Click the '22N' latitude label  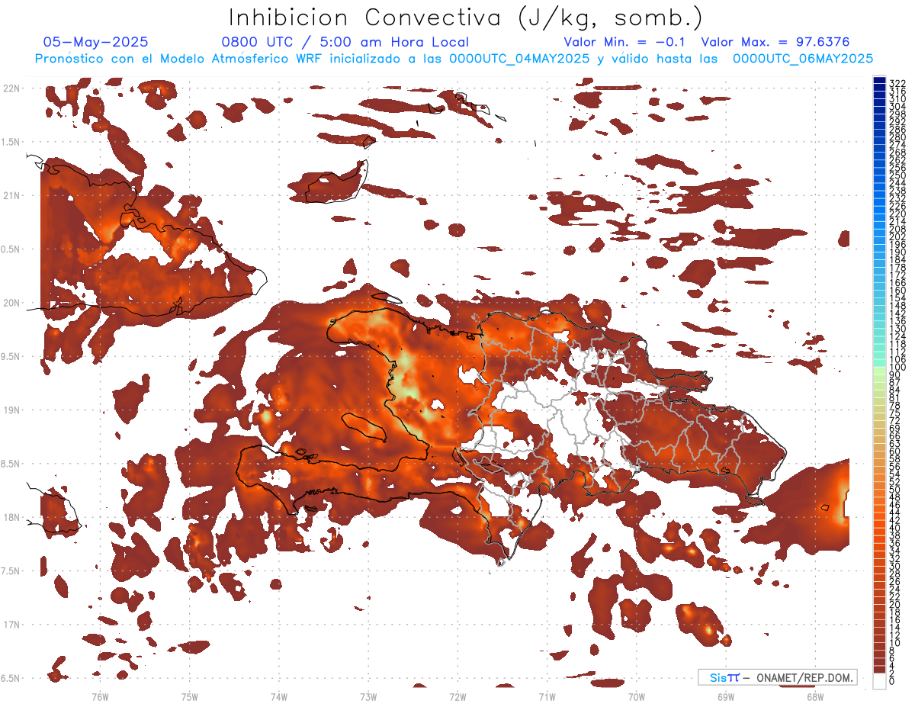point(11,88)
